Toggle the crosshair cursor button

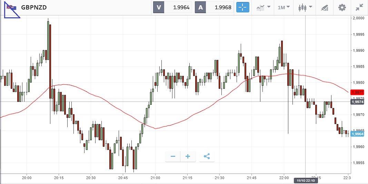[242, 7]
